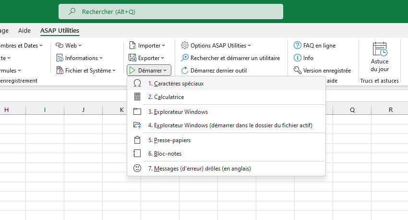Select column Q header
This screenshot has width=408, height=220.
pyautogui.click(x=352, y=110)
